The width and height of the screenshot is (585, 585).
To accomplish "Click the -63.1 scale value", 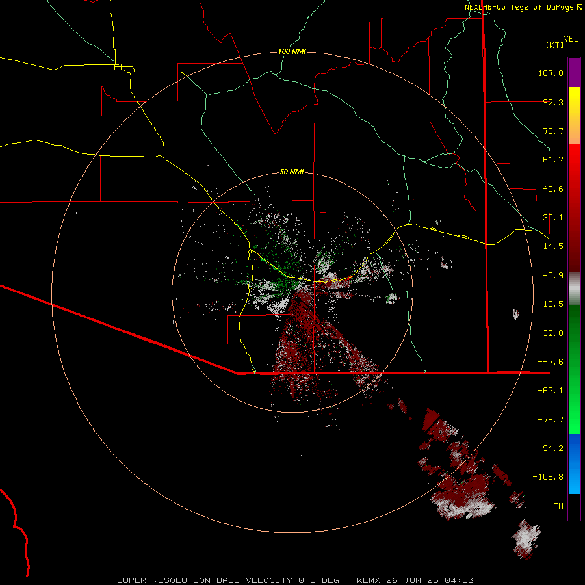I will pyautogui.click(x=551, y=391).
